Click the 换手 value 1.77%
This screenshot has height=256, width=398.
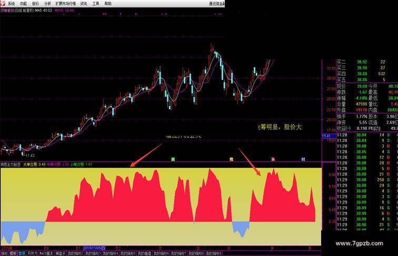(x=362, y=117)
